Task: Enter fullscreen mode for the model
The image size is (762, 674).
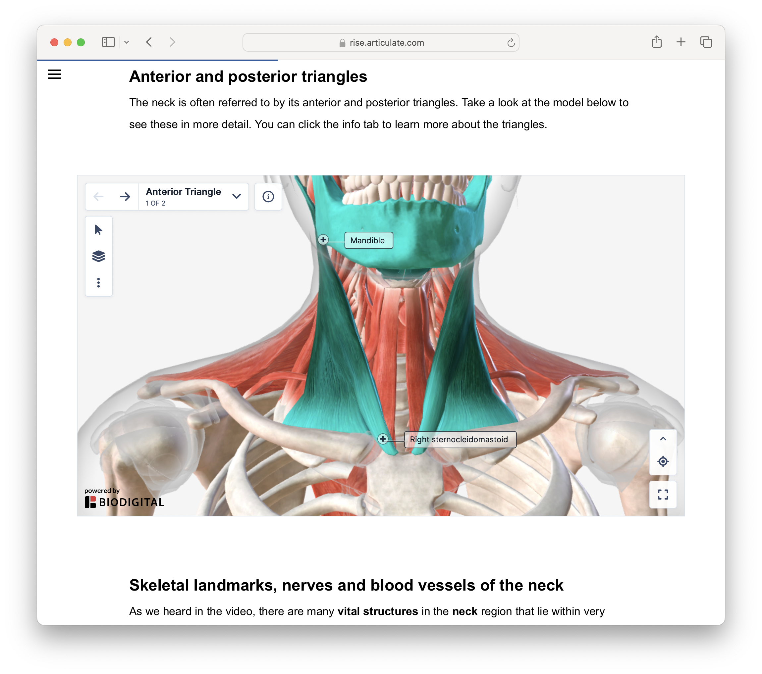Action: [x=663, y=495]
